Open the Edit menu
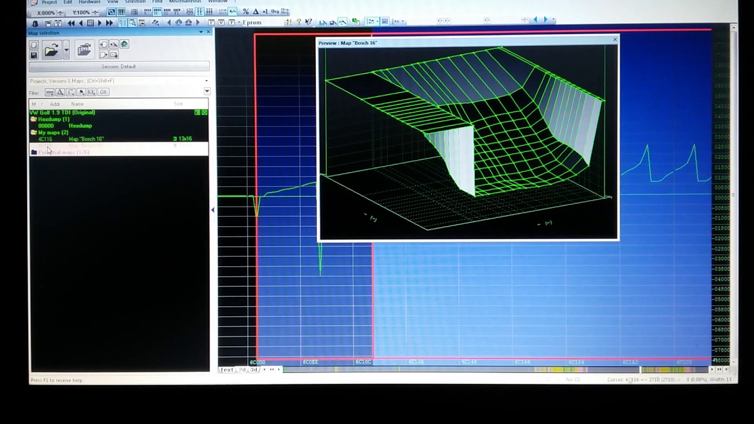 tap(68, 2)
